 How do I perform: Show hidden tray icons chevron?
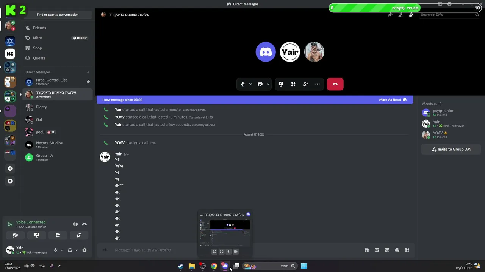[59, 266]
